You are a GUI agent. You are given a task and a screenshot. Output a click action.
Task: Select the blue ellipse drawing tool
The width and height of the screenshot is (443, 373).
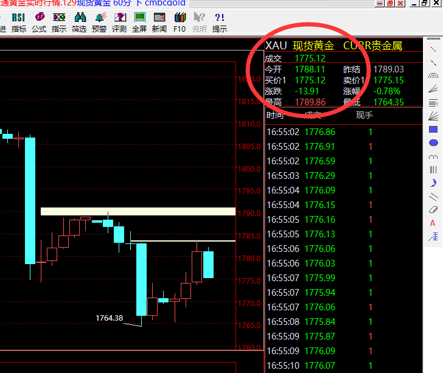(433, 143)
